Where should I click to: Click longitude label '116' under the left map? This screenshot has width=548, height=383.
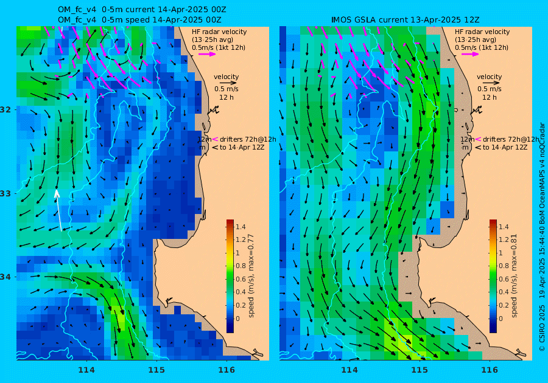coord(227,370)
